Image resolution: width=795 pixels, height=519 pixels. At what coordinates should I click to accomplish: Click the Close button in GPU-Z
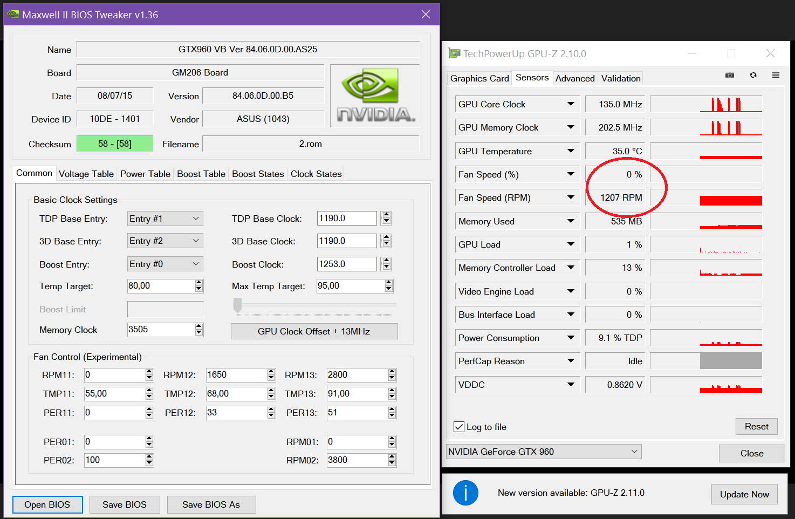(x=752, y=453)
